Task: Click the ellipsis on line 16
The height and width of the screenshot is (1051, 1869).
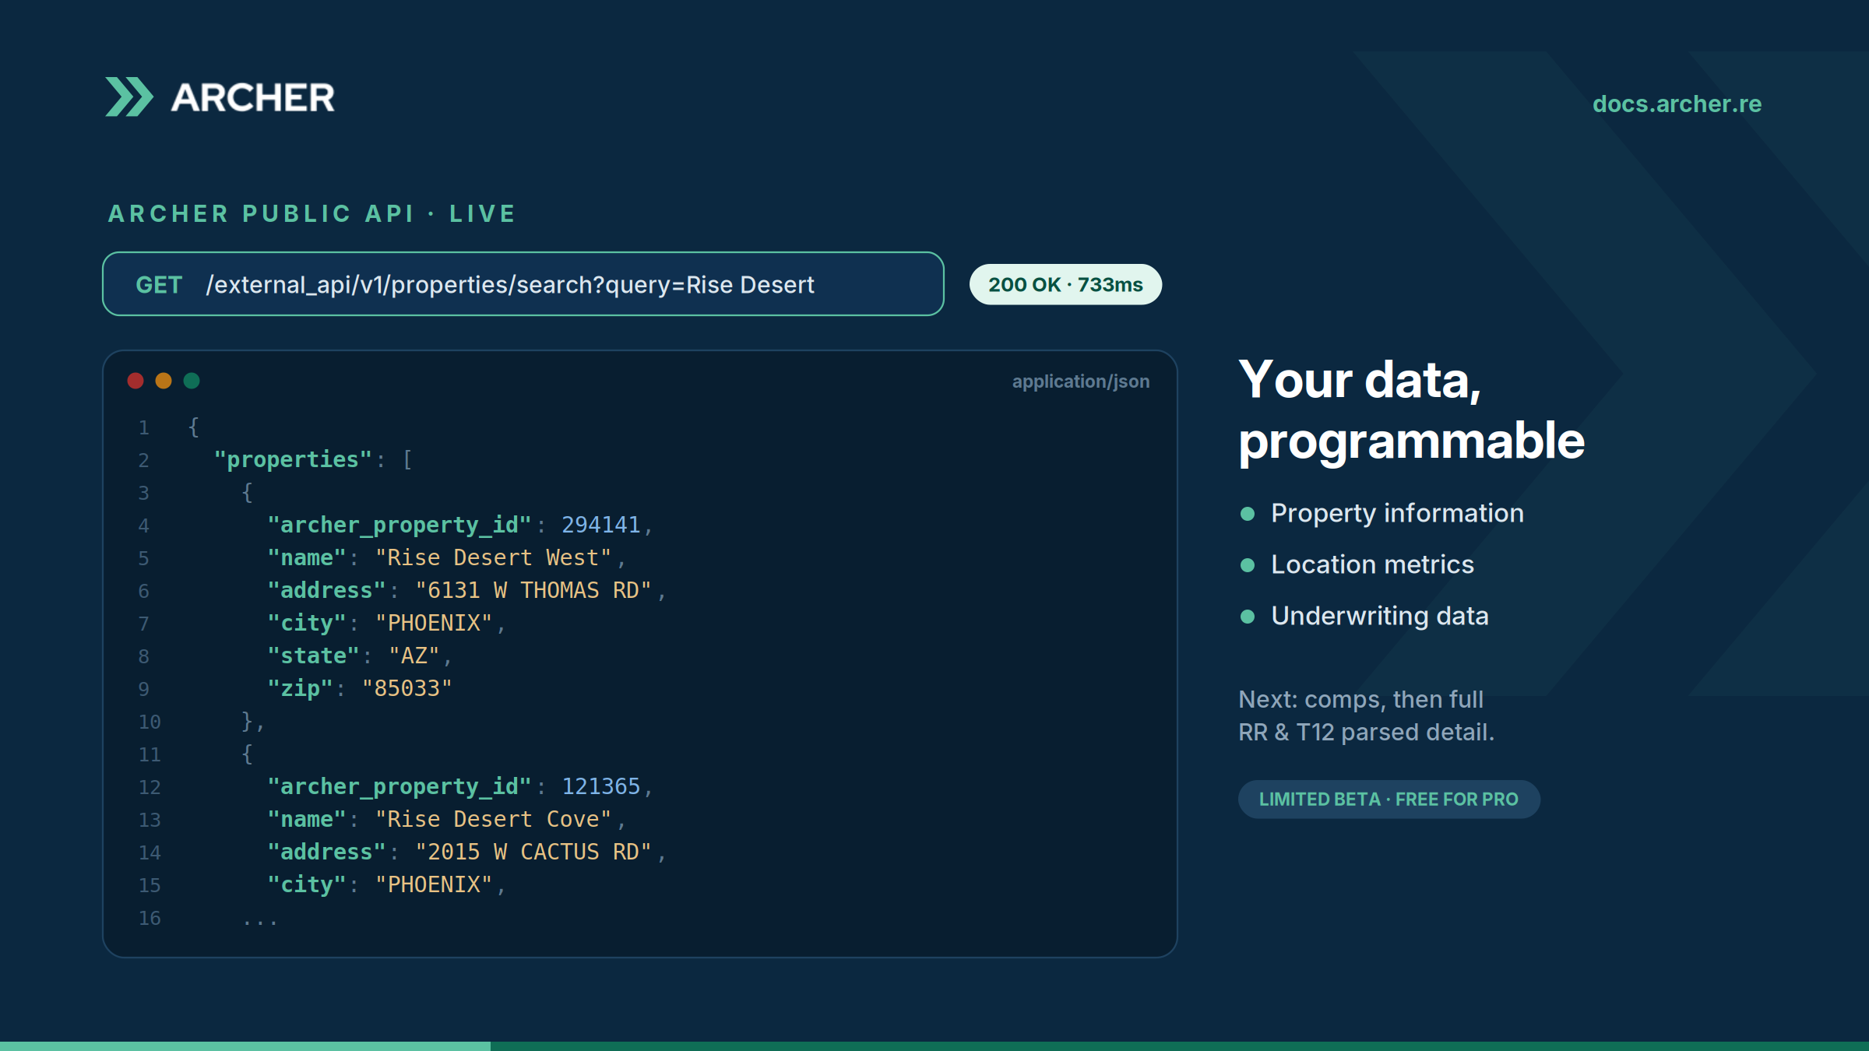Action: [x=260, y=923]
